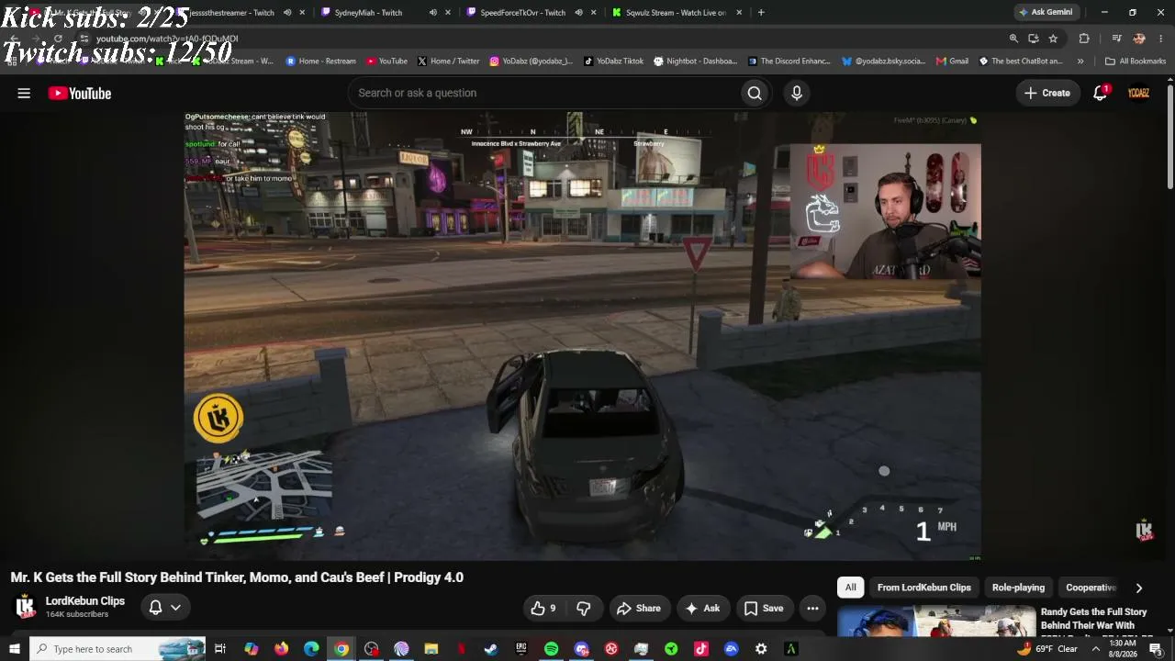Open the Windows Start menu
The image size is (1175, 661).
click(x=14, y=649)
